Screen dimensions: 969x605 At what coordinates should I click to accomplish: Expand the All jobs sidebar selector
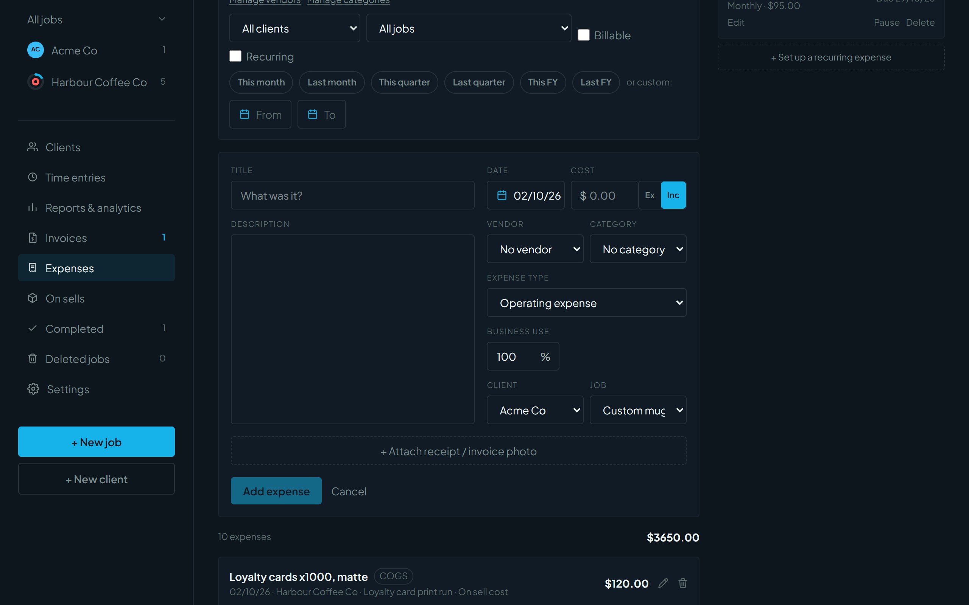coord(97,19)
